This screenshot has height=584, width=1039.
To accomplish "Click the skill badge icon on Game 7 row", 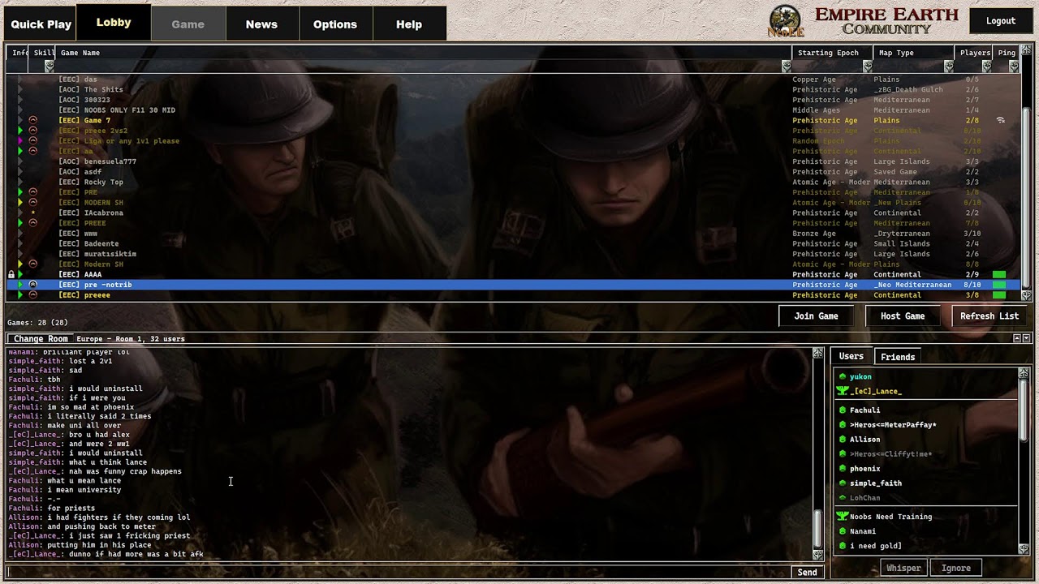I will tap(33, 120).
